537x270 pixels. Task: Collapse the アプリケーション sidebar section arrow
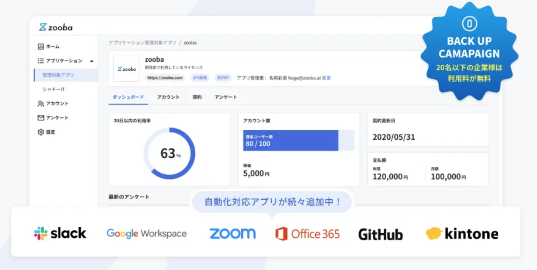[x=92, y=61]
